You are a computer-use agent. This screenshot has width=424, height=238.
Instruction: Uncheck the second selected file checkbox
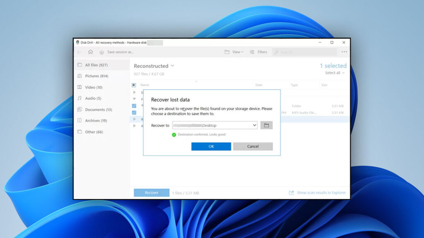pos(134,112)
